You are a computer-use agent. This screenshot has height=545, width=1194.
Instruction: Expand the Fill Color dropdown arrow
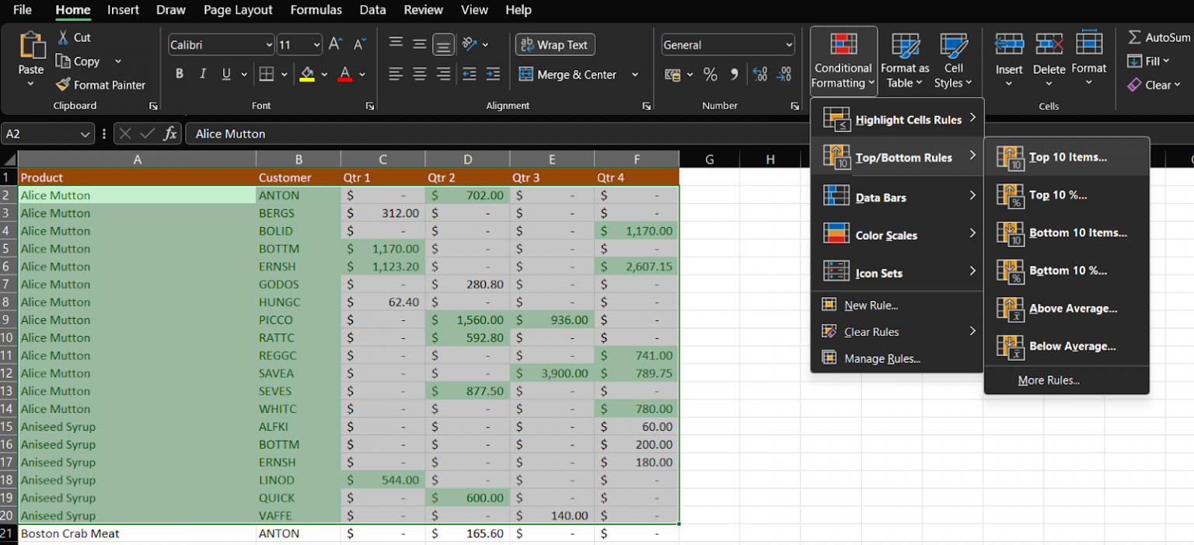pos(323,75)
